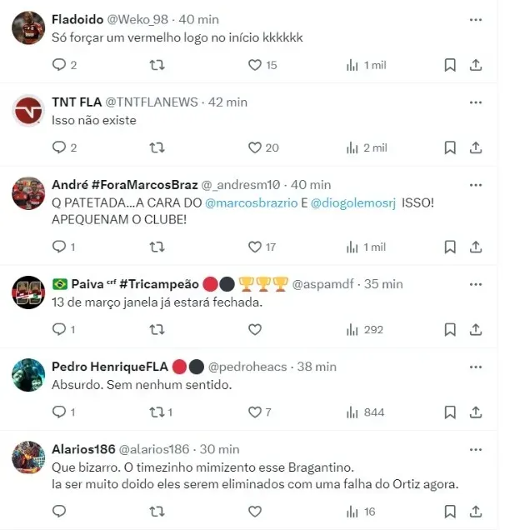Open more options menu on André's tweet

coord(476,185)
